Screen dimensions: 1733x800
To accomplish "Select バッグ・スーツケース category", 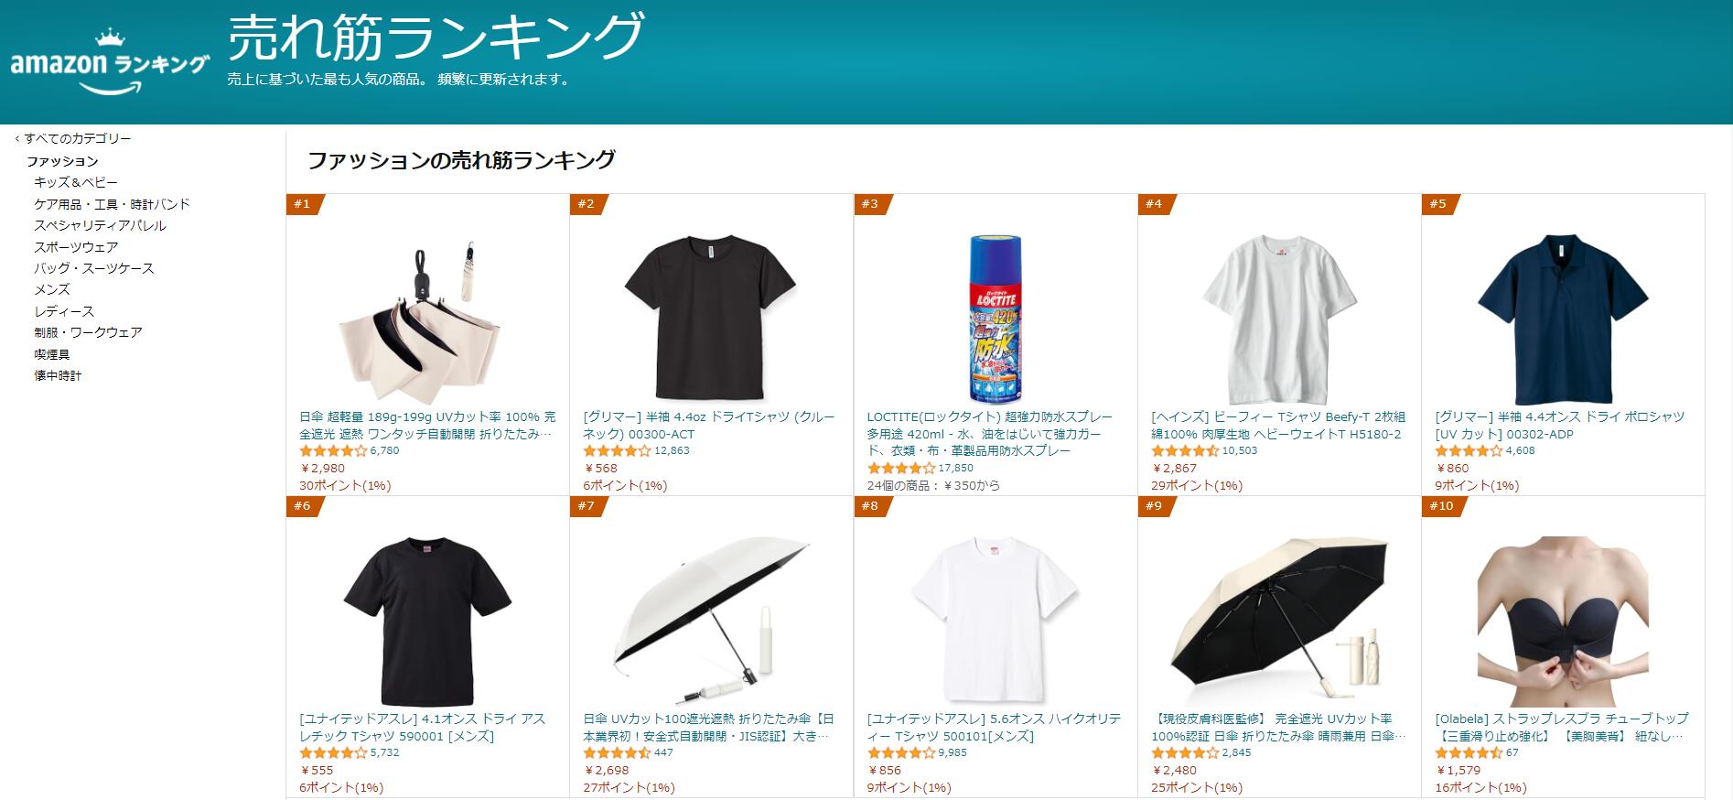I will (x=94, y=268).
